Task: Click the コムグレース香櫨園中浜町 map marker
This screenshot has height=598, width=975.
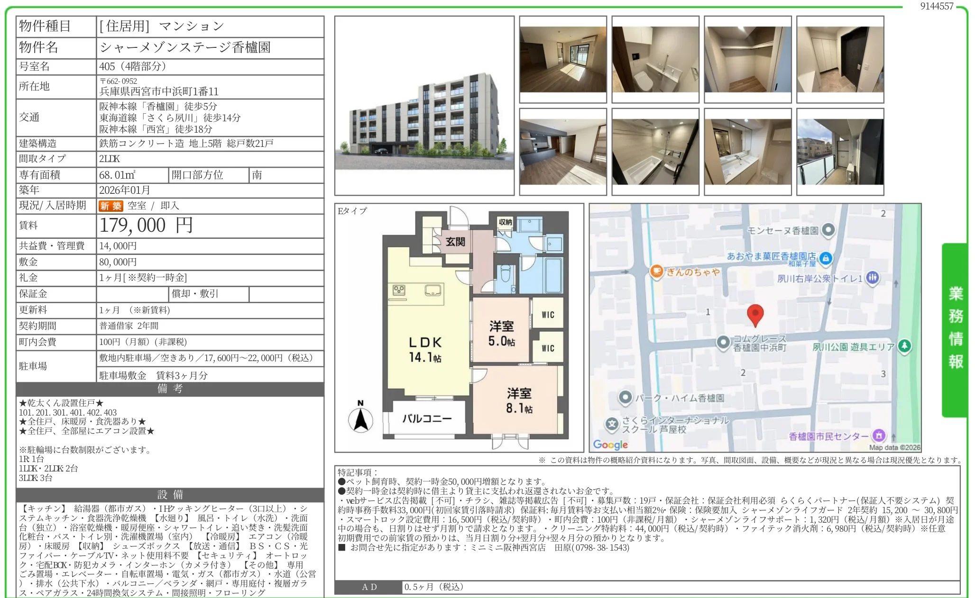Action: 723,342
